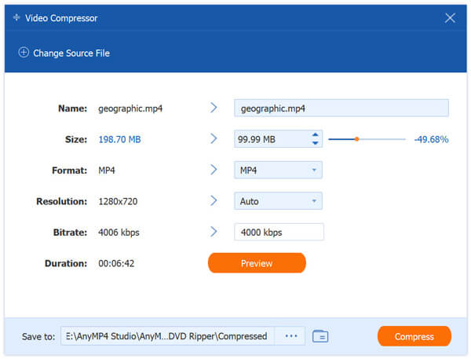Screen dimensions: 471x359
Task: Start compression with the Compress button
Action: (414, 336)
